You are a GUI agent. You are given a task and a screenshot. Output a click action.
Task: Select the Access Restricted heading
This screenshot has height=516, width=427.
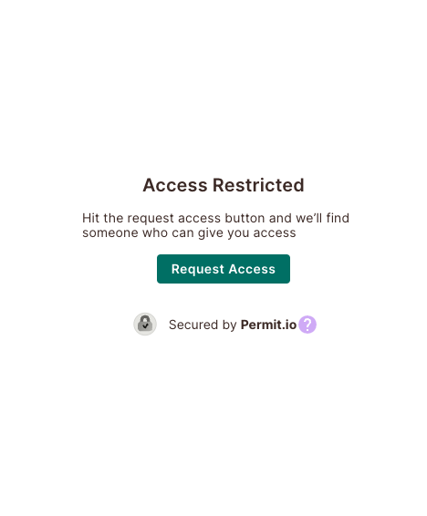224,185
